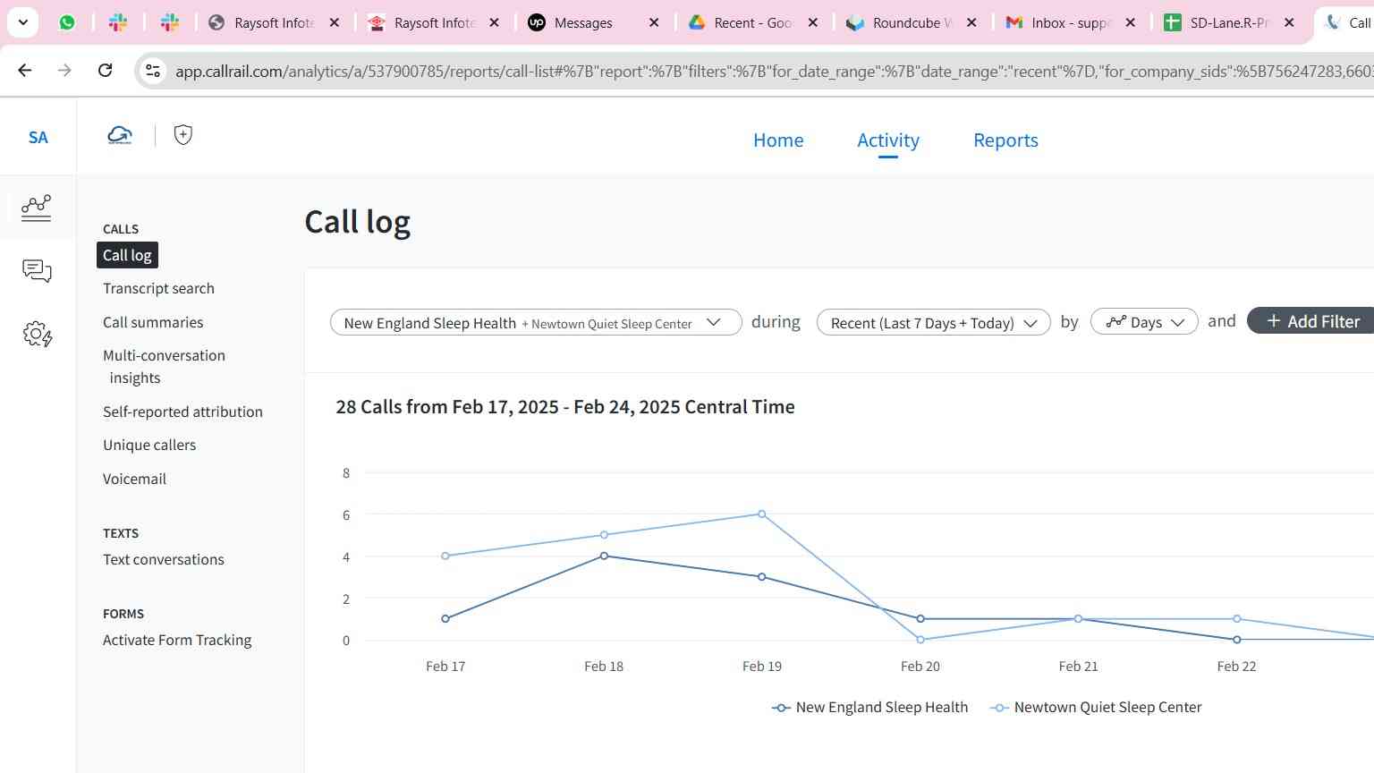Switch to the WhatsApp pinned tab
This screenshot has width=1374, height=773.
[67, 22]
